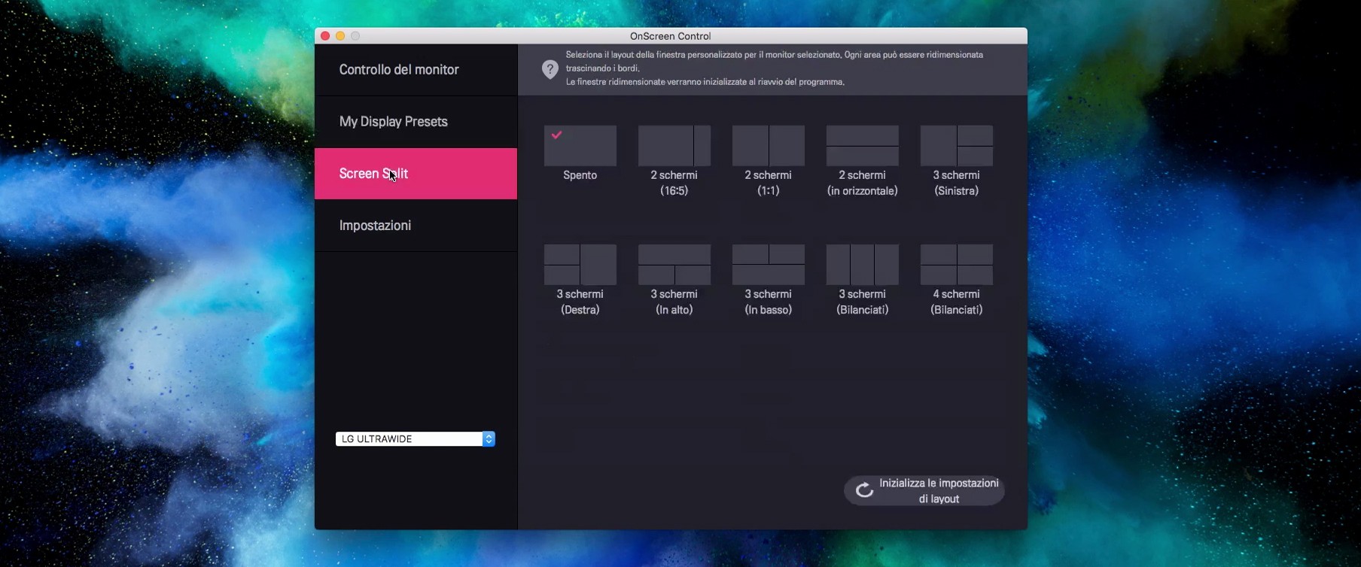Click the monitor selector stepper arrows
Viewport: 1361px width, 567px height.
(489, 439)
